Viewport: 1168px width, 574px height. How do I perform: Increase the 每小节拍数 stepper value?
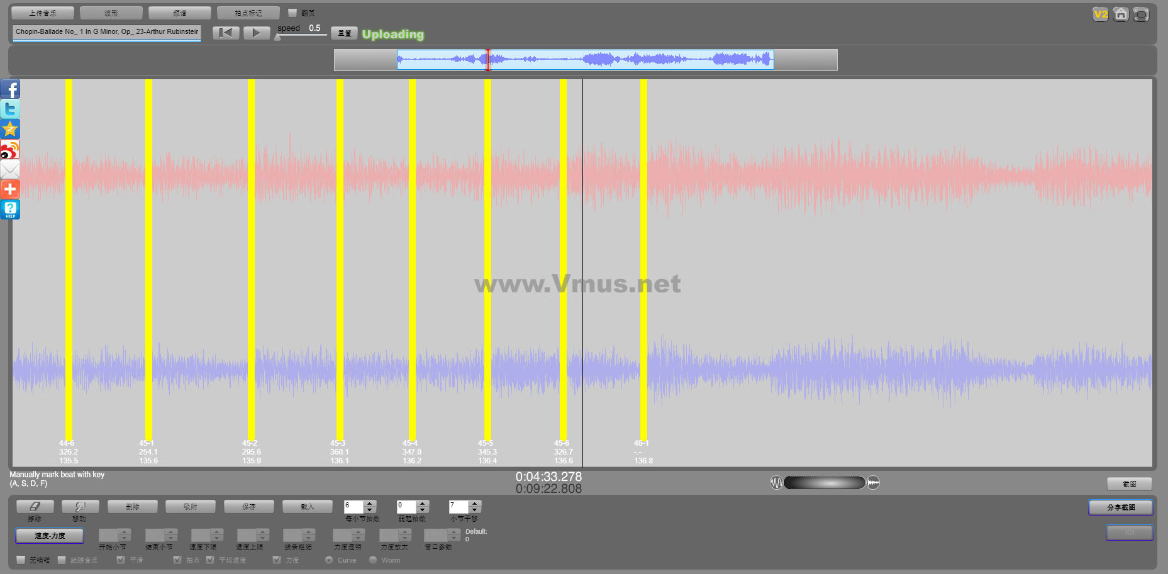[x=370, y=503]
